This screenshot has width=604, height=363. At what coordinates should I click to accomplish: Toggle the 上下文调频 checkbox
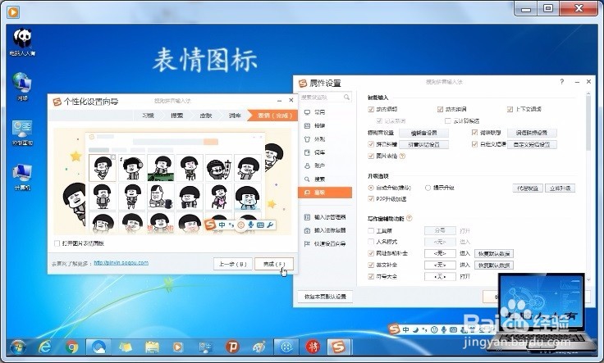tap(510, 109)
